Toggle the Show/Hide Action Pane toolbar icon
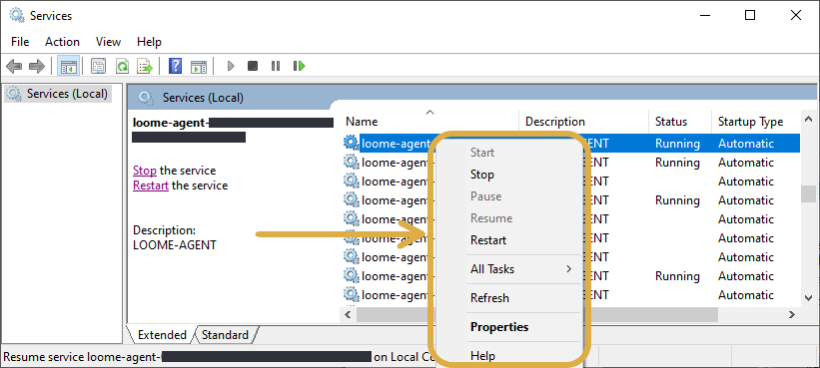Image resolution: width=820 pixels, height=368 pixels. [199, 66]
